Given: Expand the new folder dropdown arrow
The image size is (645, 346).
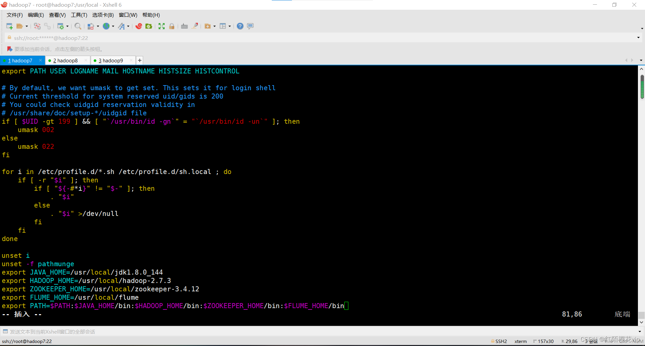Looking at the screenshot, I should coord(215,26).
